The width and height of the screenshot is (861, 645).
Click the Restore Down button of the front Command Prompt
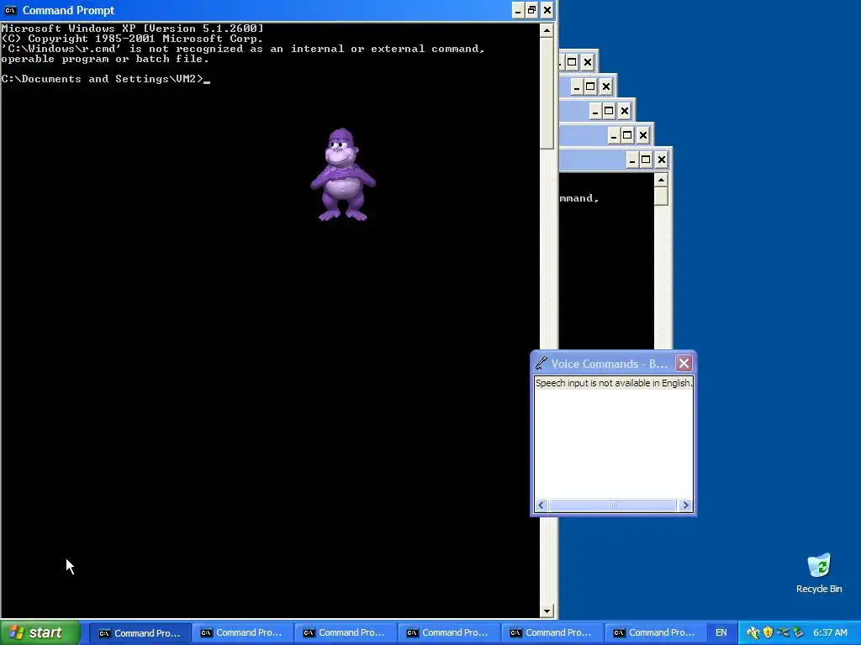(x=532, y=10)
